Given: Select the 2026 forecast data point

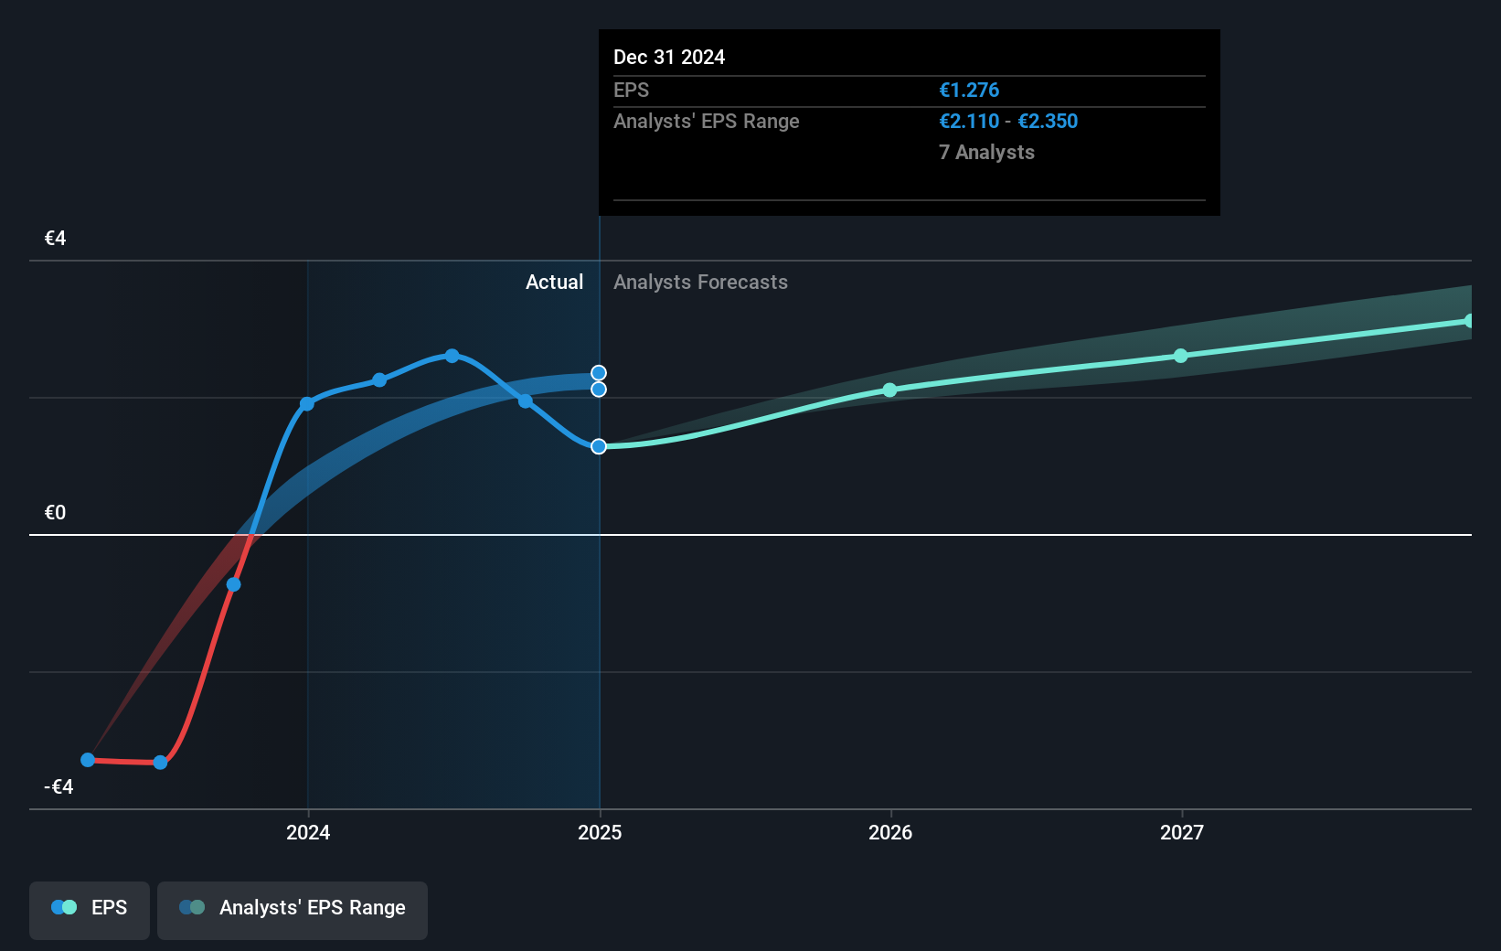Looking at the screenshot, I should point(890,390).
